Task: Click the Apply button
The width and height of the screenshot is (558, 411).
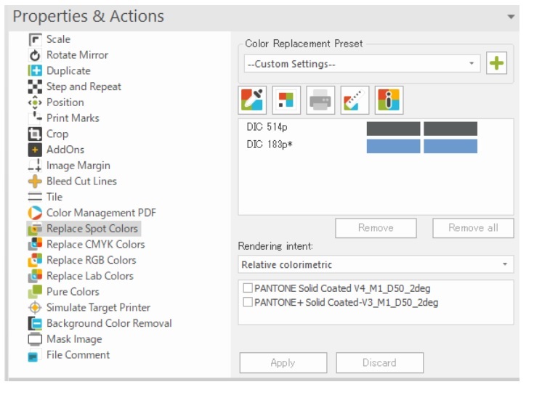Action: pyautogui.click(x=283, y=362)
